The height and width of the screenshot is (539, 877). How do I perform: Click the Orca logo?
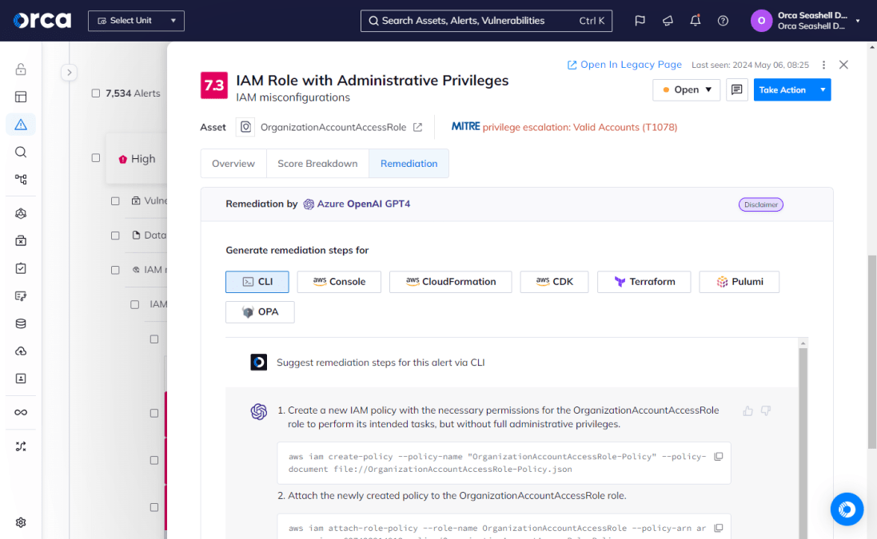click(42, 21)
